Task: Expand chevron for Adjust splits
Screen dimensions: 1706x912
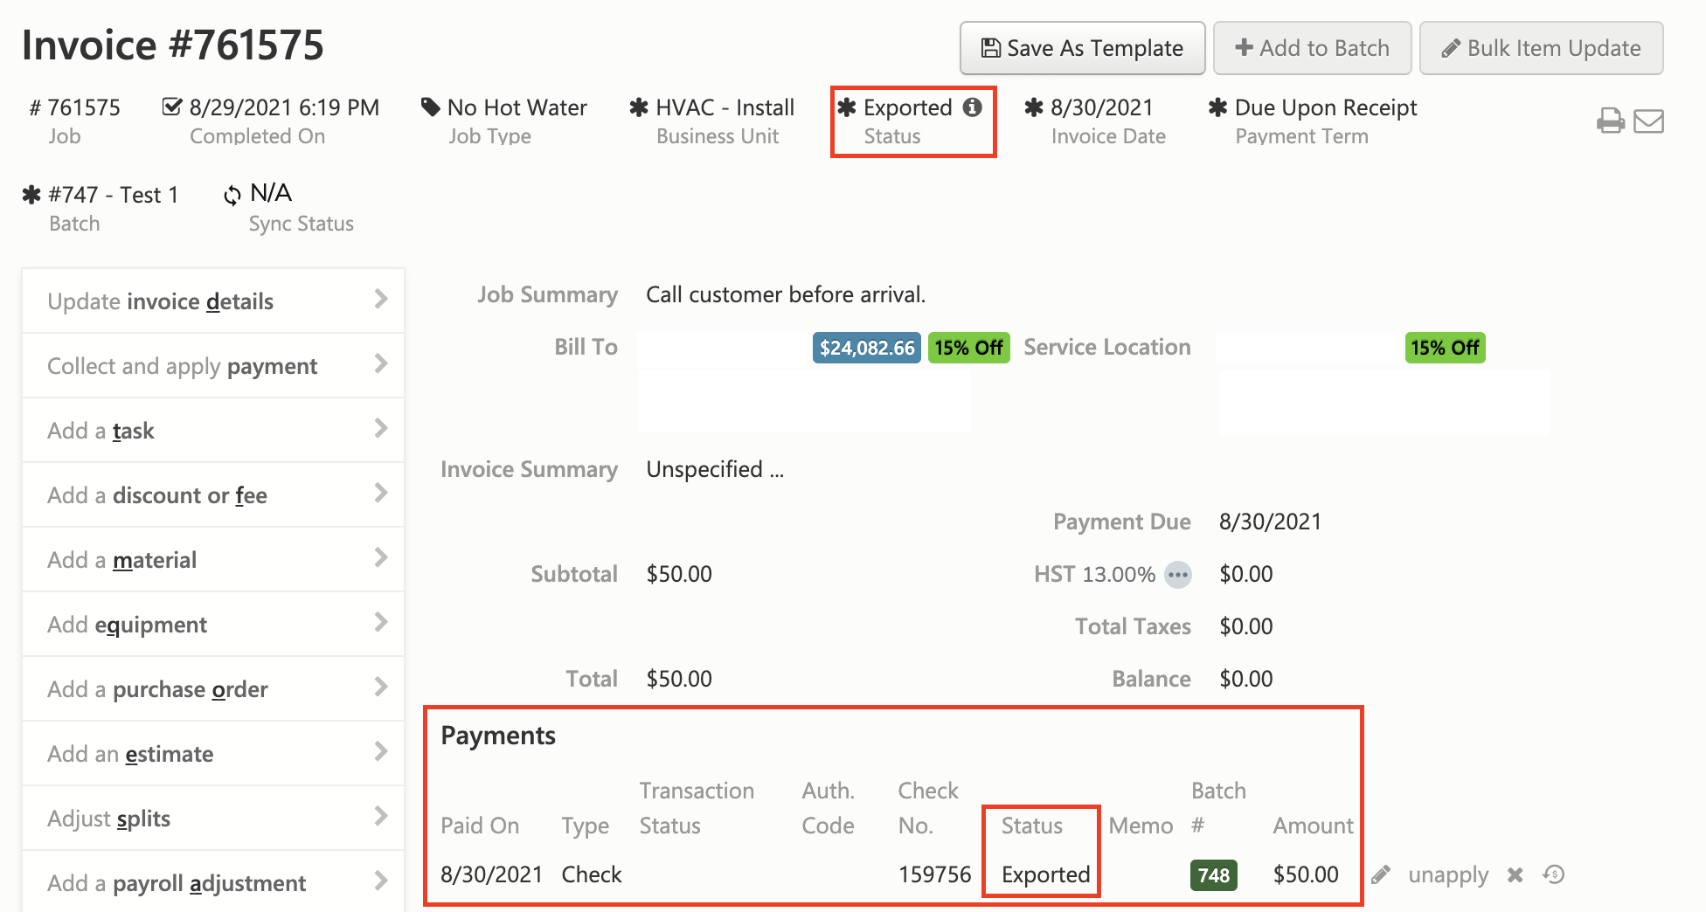Action: click(x=381, y=816)
